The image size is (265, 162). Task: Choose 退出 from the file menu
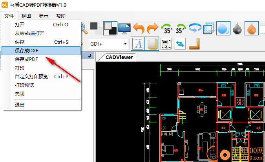click(41, 105)
